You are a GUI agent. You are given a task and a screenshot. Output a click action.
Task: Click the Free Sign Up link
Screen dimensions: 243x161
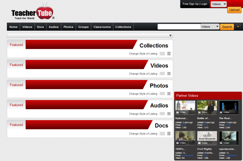coord(190,4)
